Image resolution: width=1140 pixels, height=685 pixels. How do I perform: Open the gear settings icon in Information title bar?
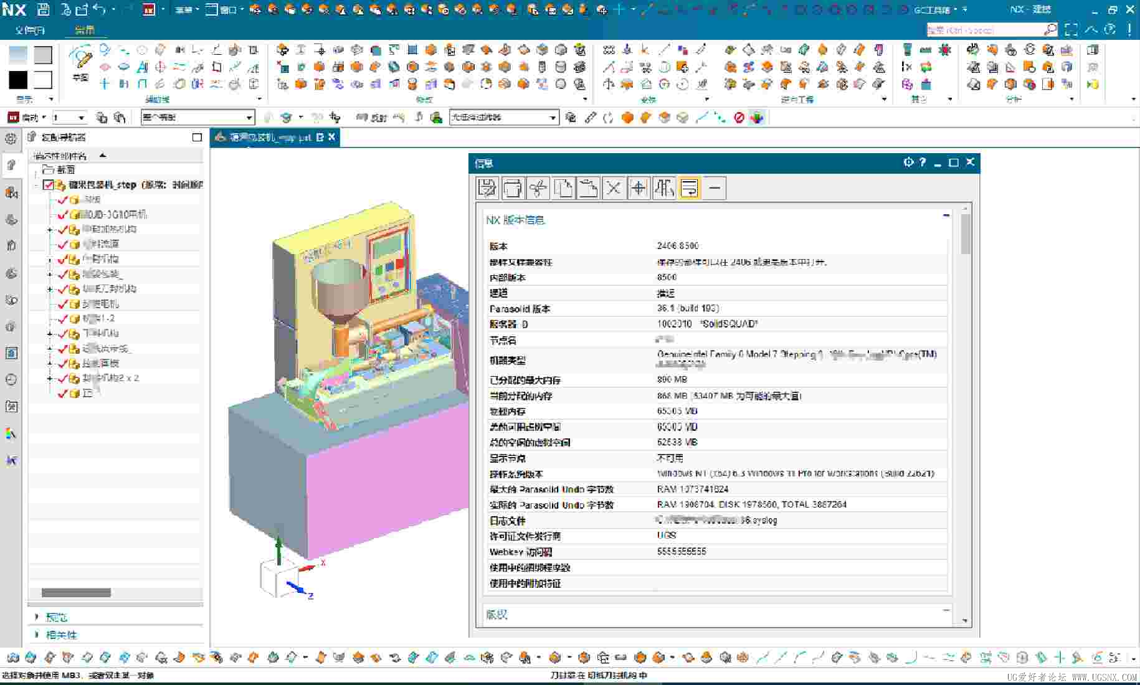(908, 163)
